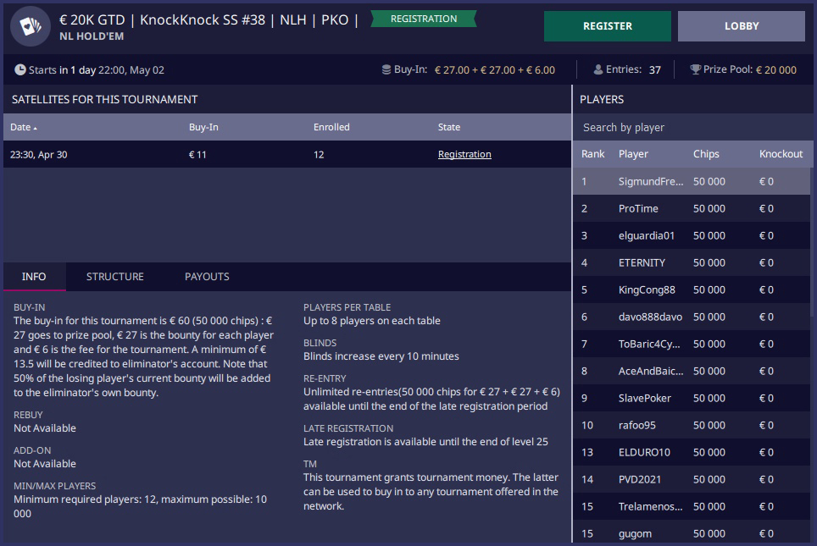This screenshot has width=817, height=546.
Task: Sort players by Chips column header
Action: coord(705,154)
